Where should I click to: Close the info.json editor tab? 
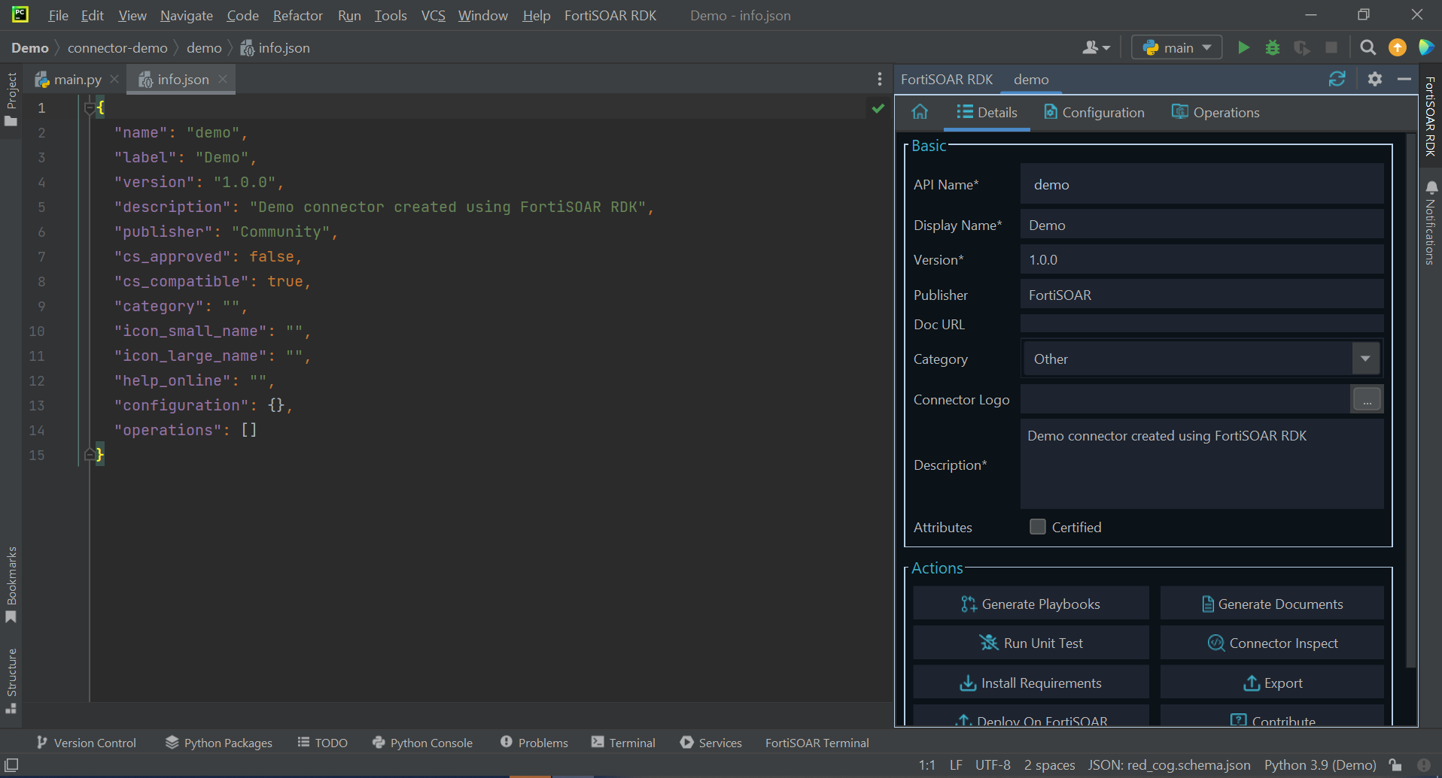point(223,79)
